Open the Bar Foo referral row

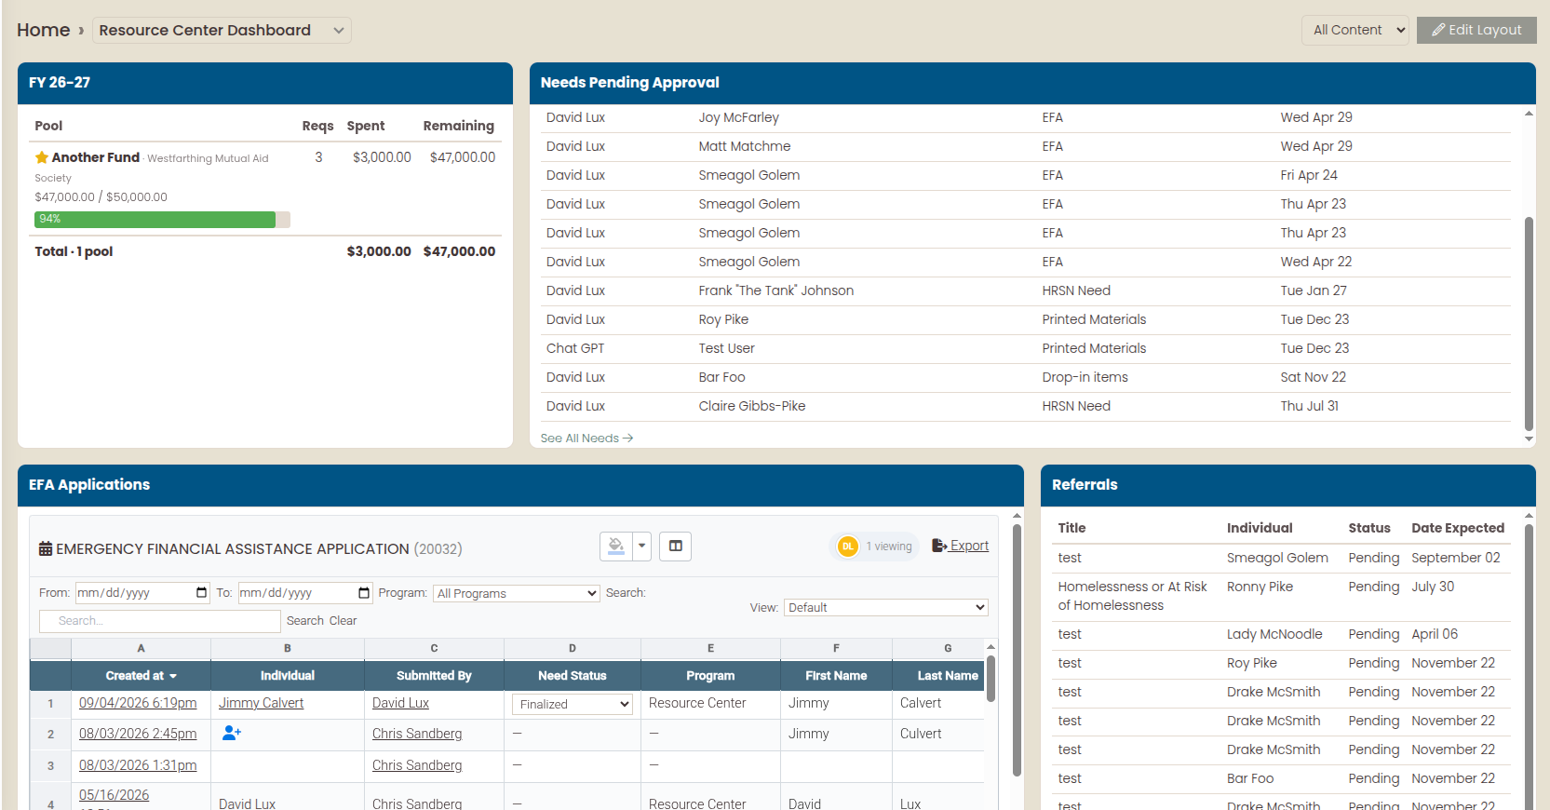tap(1281, 778)
